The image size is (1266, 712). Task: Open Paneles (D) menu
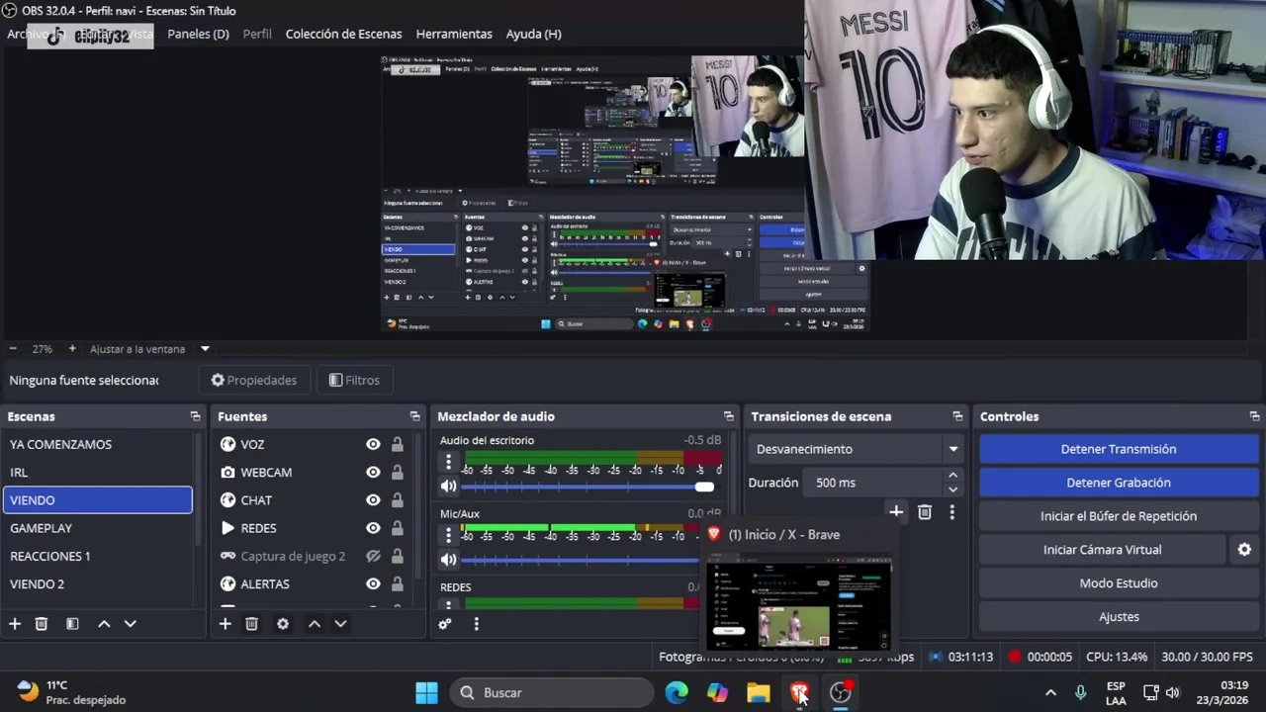(x=198, y=34)
